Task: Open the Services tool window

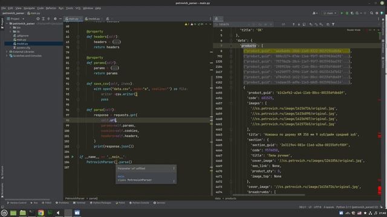Action: point(159,203)
